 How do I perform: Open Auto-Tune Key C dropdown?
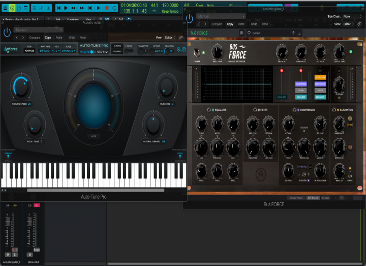pos(57,51)
